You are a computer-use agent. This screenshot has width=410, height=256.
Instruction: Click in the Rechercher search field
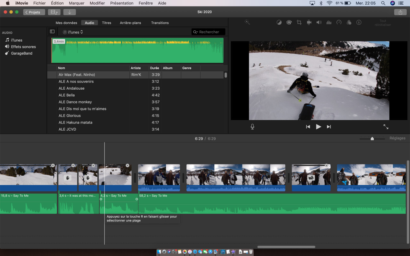pos(209,32)
